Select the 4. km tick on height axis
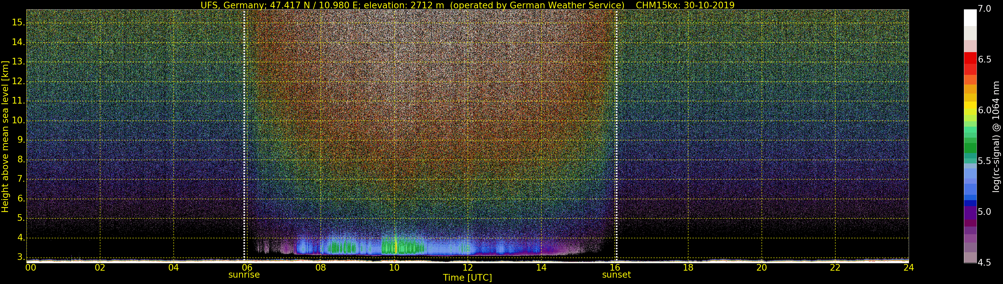The width and height of the screenshot is (1003, 284). click(21, 238)
